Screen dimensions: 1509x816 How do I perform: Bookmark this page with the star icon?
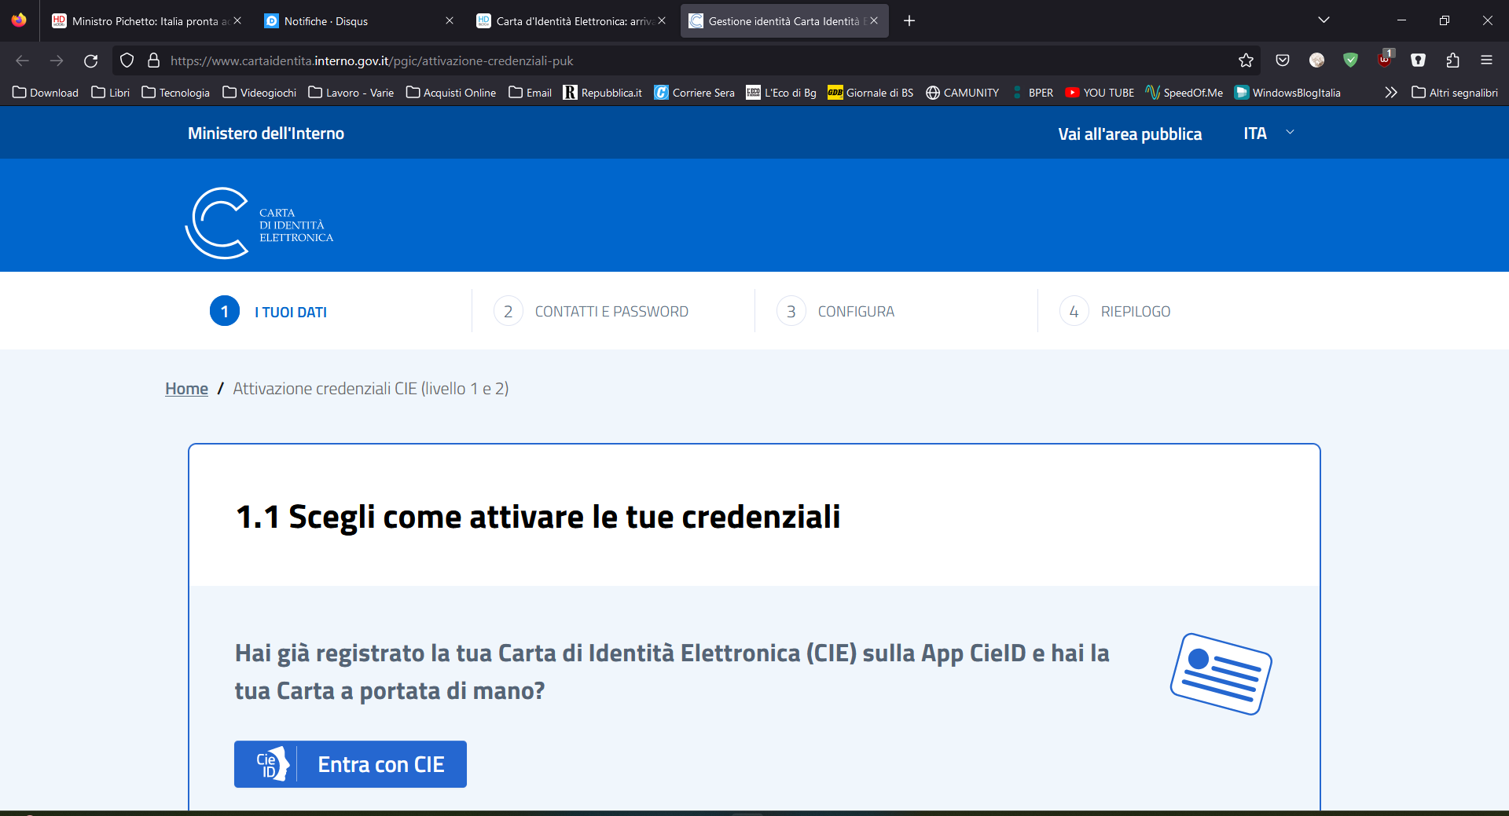pos(1246,60)
